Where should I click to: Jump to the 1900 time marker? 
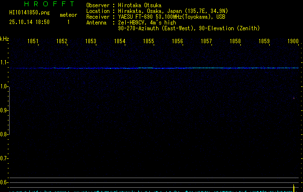(292, 42)
